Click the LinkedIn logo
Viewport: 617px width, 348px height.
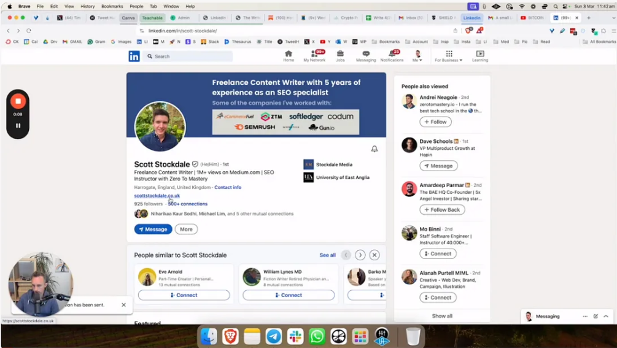(x=134, y=56)
